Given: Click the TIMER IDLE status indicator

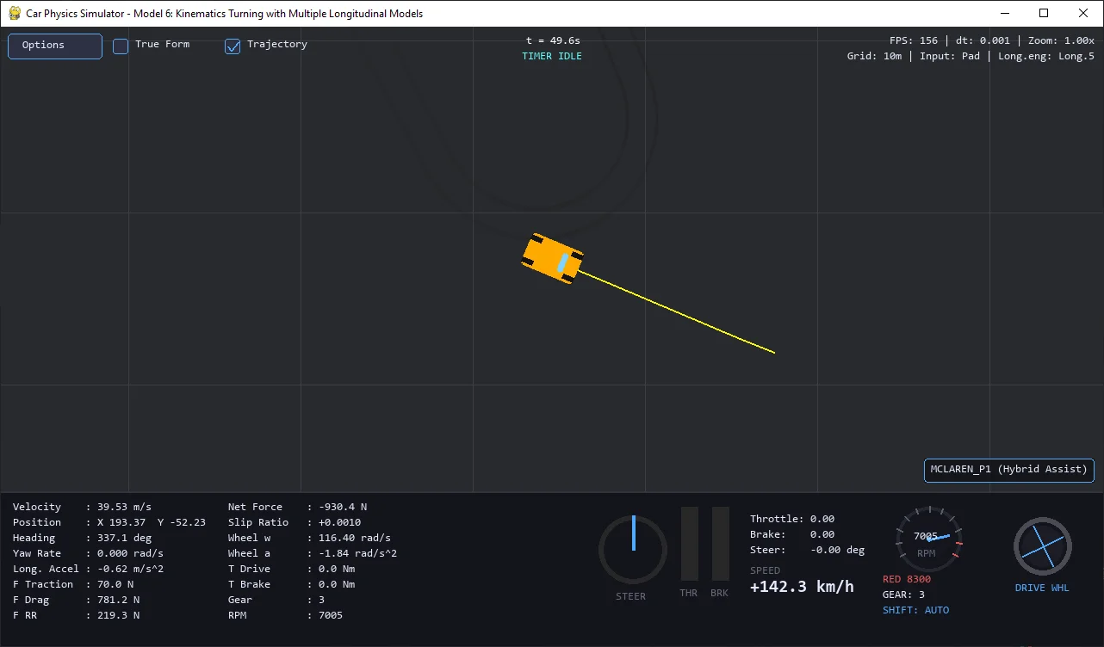Looking at the screenshot, I should 551,55.
